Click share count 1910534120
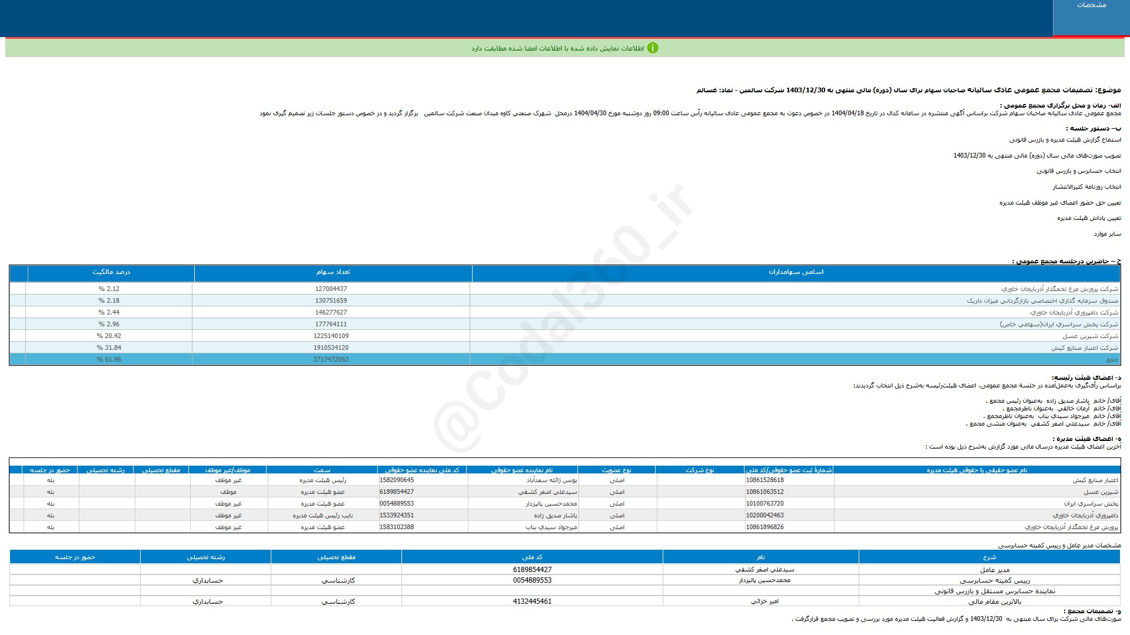 [x=331, y=348]
